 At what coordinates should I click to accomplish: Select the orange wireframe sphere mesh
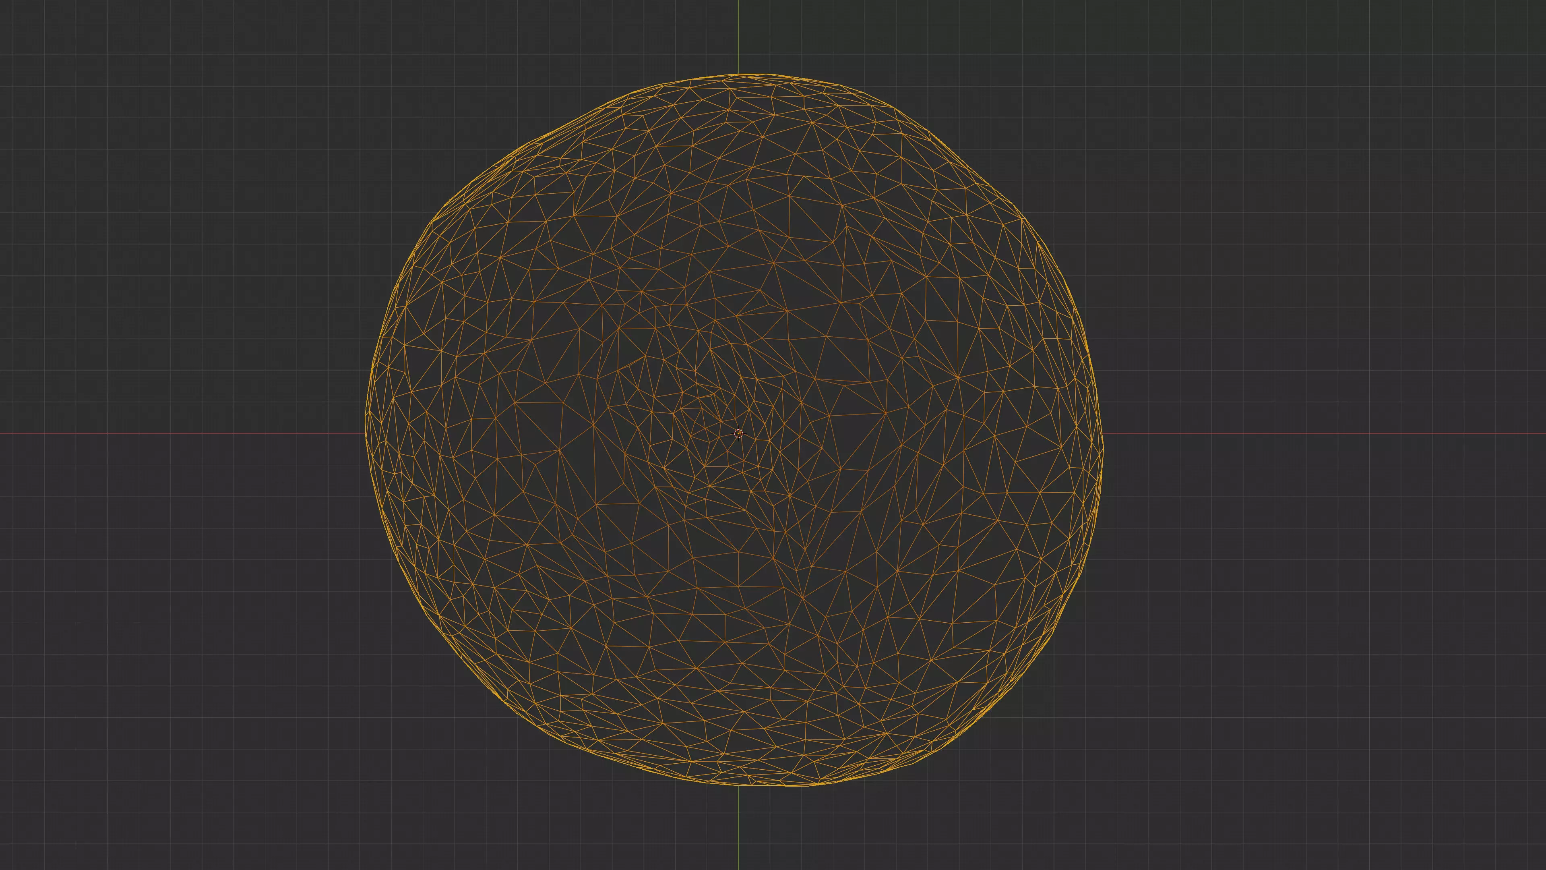point(735,430)
